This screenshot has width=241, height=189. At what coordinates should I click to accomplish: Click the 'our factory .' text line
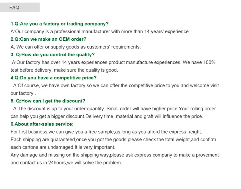(x=23, y=93)
